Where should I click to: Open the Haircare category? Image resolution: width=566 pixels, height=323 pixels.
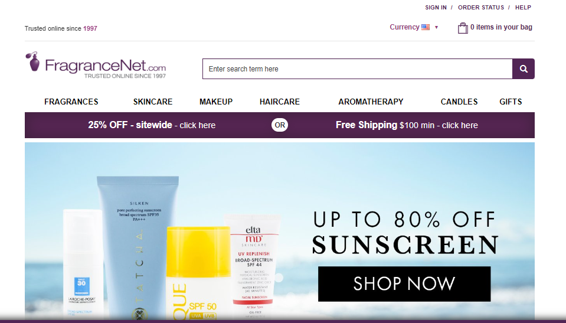(280, 102)
